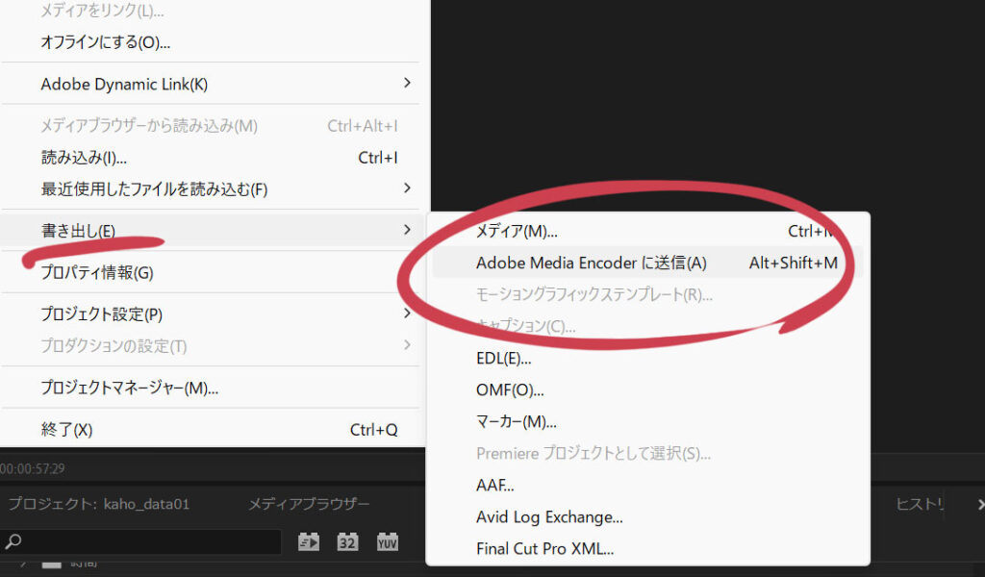
Task: Open the プロジェクト設定 submenu
Action: (407, 314)
